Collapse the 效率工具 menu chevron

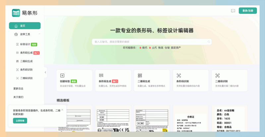pos(39,34)
